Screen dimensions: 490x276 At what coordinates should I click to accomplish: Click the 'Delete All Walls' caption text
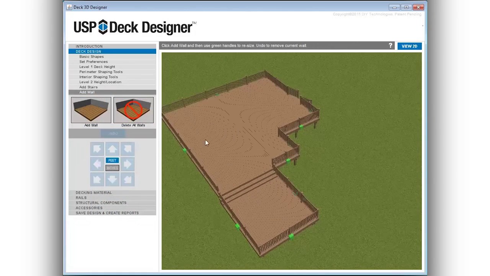[133, 125]
